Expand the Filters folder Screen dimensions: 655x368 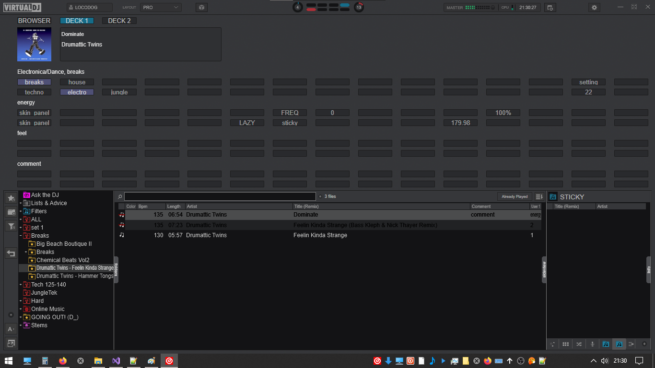tap(21, 211)
